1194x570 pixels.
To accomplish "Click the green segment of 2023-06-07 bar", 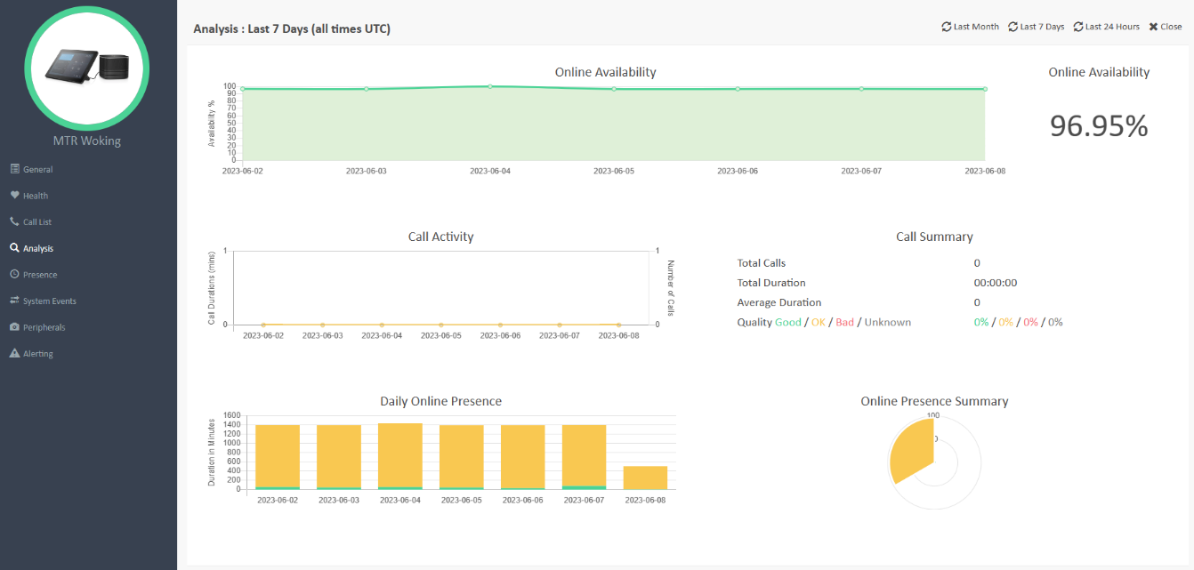I will click(584, 487).
